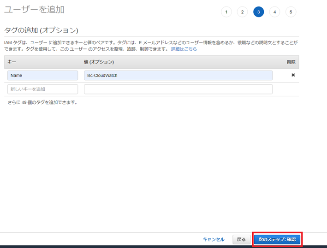
Task: Focus the 新しいキーを追加 key field
Action: click(42, 89)
